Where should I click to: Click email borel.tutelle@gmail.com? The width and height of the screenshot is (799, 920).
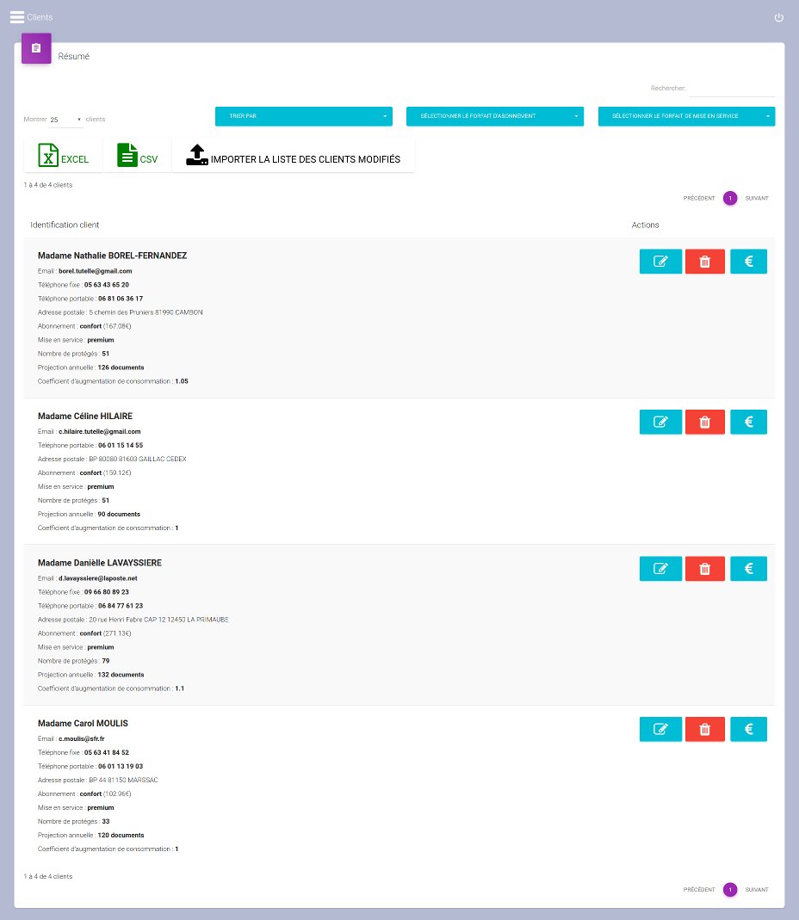[x=95, y=271]
